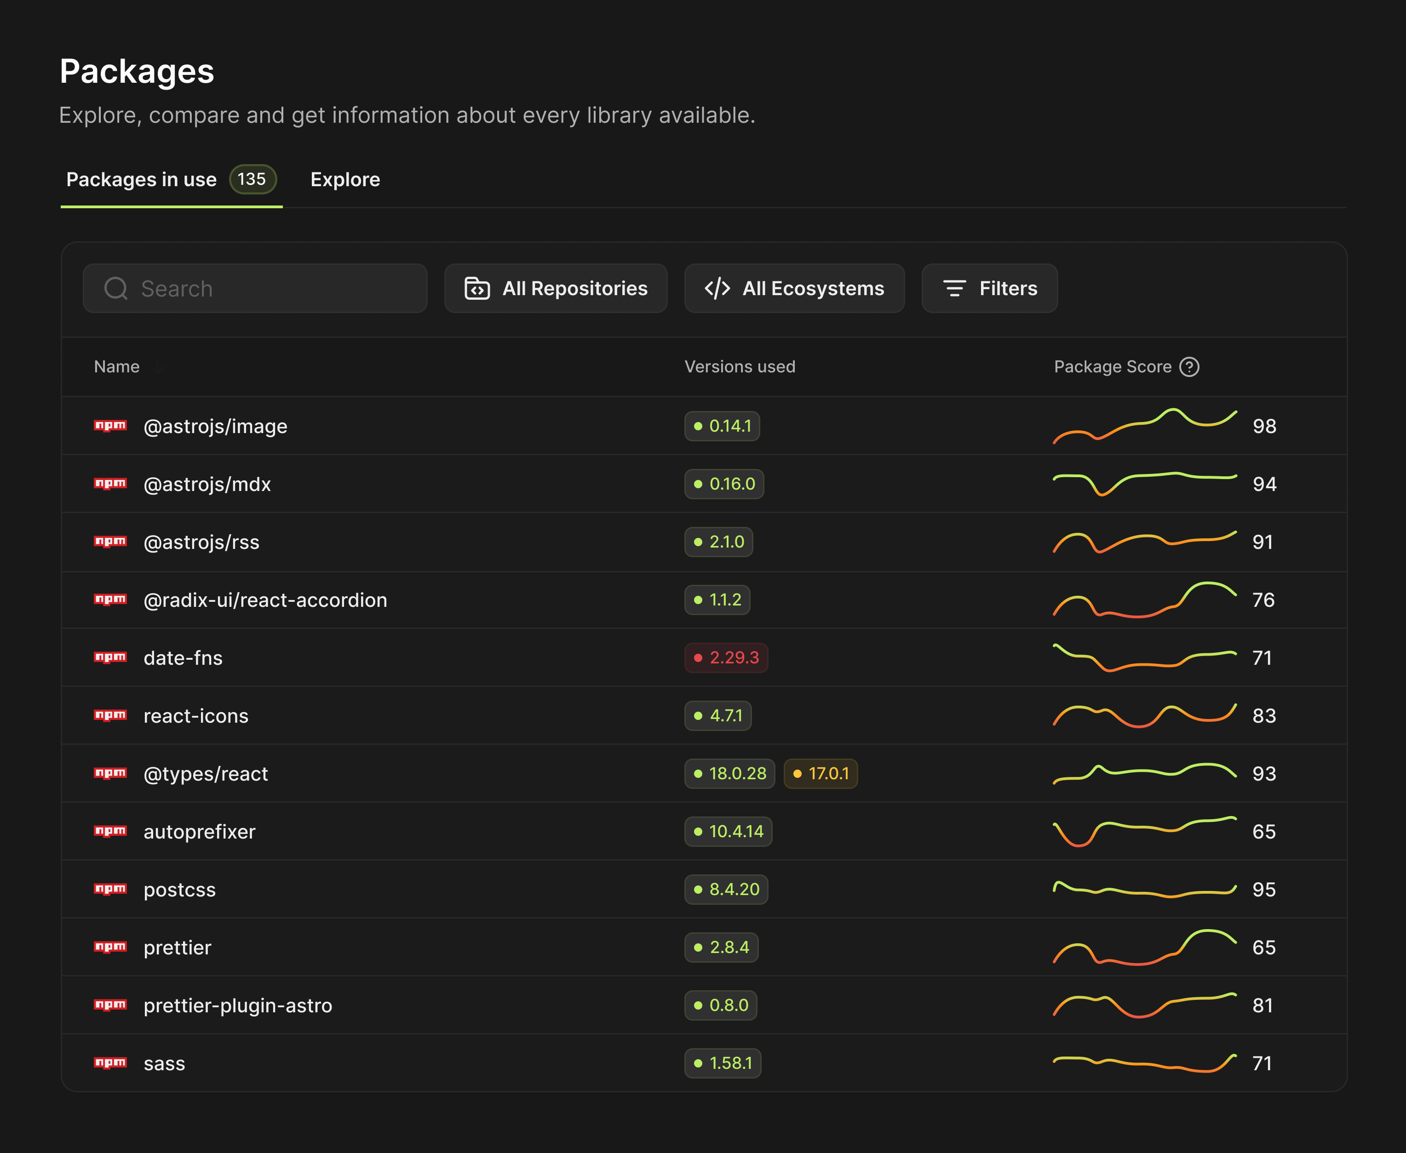Open the @types/react package
Viewport: 1406px width, 1153px height.
tap(206, 774)
